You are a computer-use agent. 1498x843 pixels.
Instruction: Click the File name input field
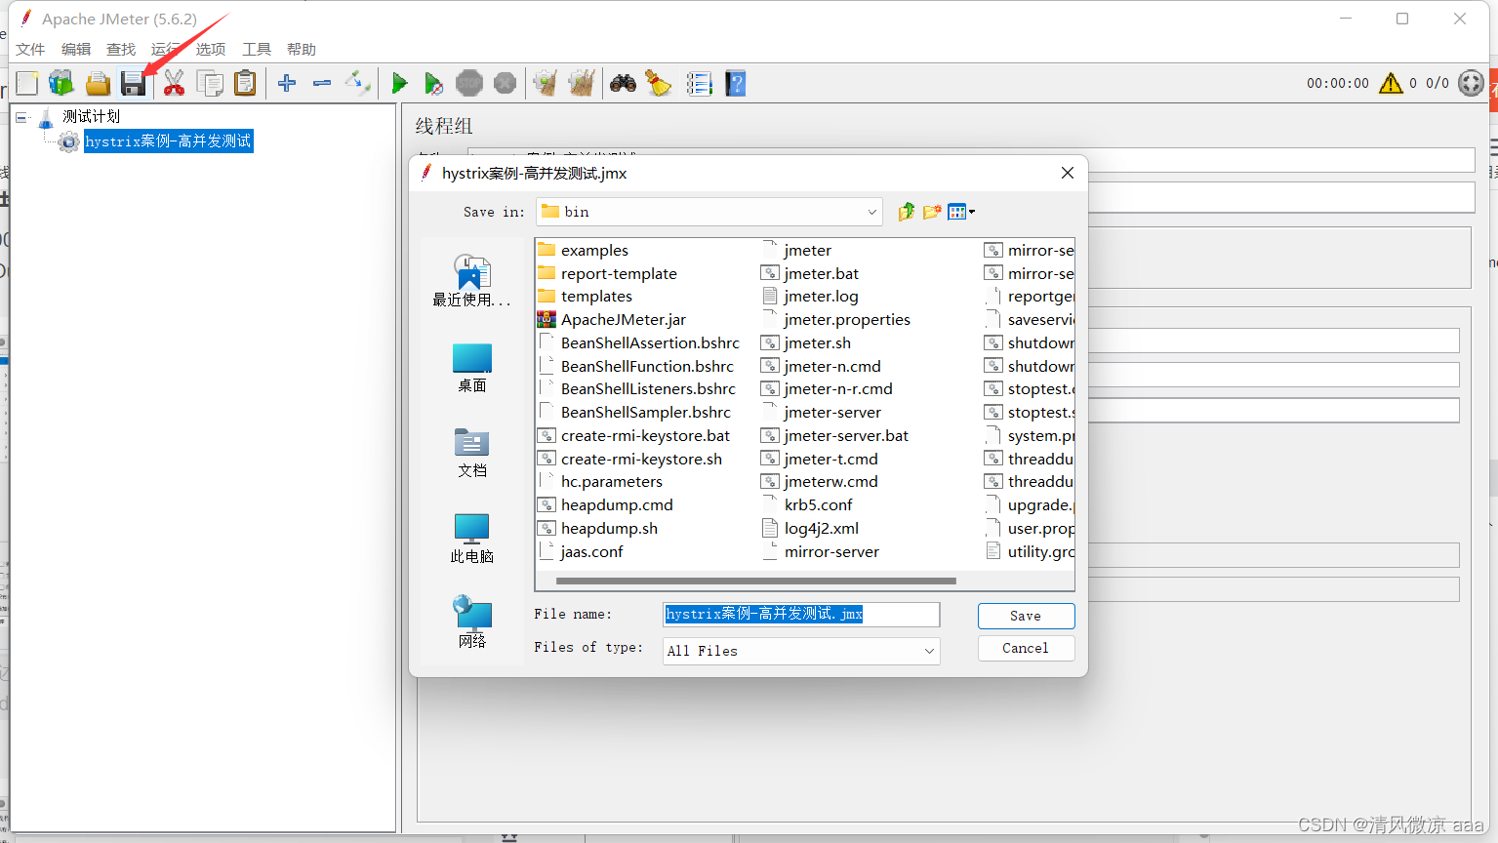[801, 614]
